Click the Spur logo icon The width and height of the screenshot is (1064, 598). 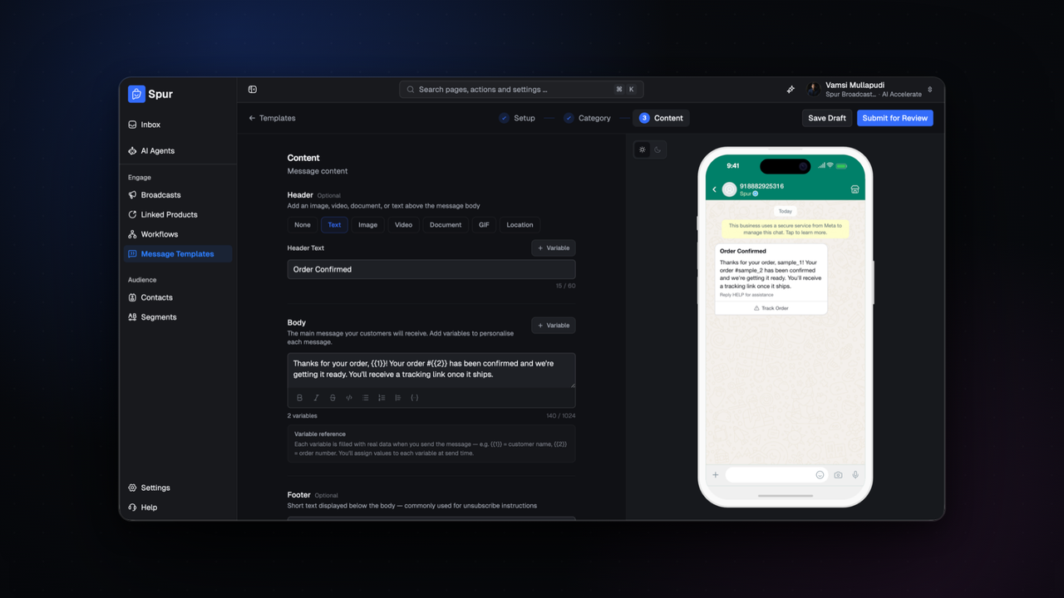click(x=136, y=94)
